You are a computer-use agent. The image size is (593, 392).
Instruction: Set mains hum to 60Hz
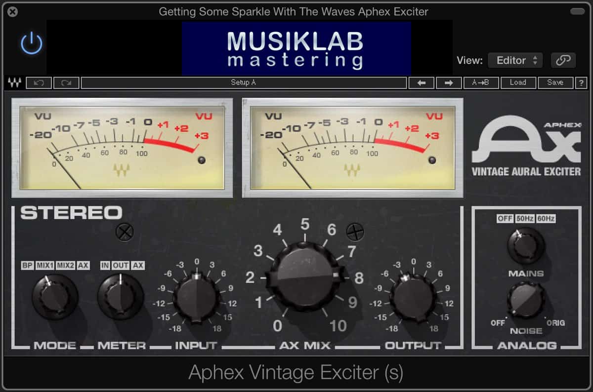click(x=546, y=218)
